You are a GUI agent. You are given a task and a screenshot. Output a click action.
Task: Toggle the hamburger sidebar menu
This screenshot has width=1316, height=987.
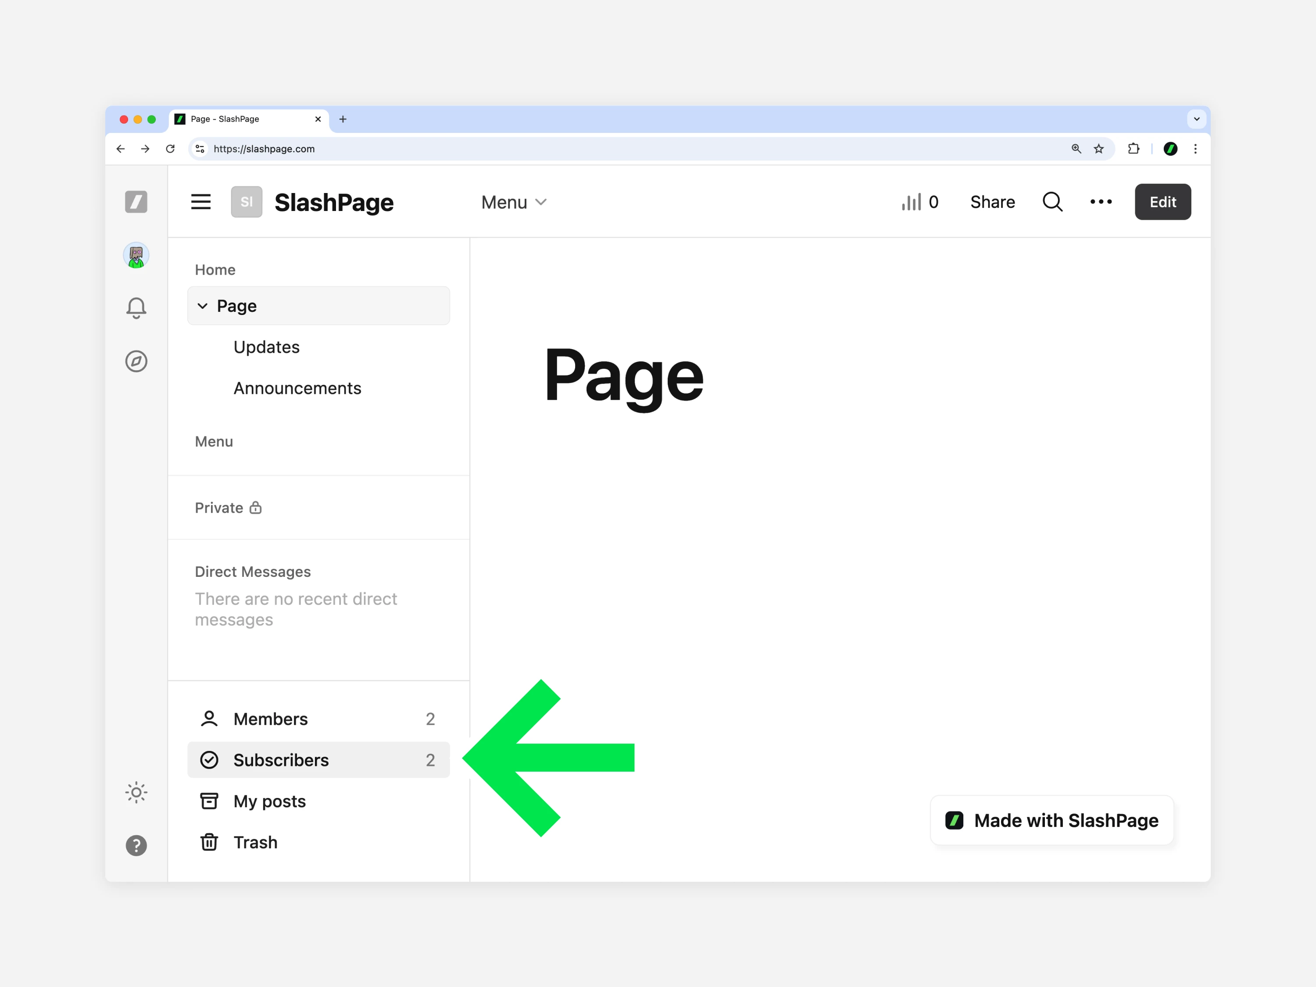pyautogui.click(x=200, y=202)
